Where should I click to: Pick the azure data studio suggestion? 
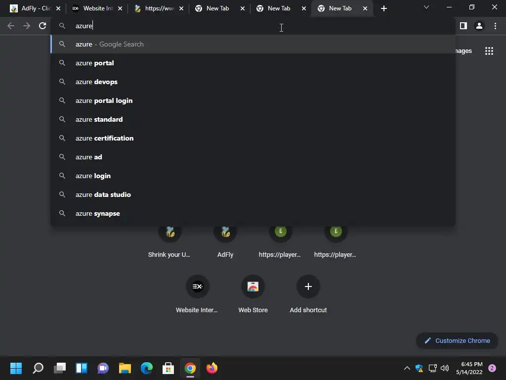point(253,194)
